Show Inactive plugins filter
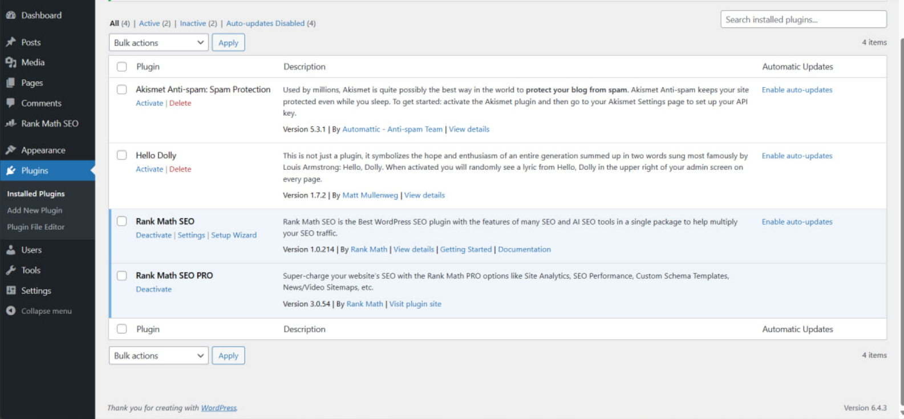 click(193, 23)
